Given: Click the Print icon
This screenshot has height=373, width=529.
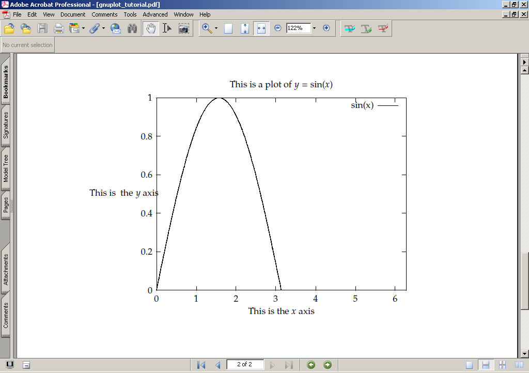Looking at the screenshot, I should (59, 28).
